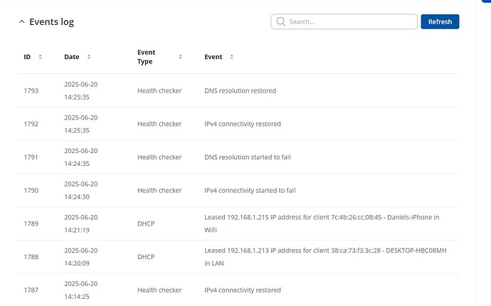Click date 2025-06-20 14:21:19 cell
491x306 pixels.
(x=81, y=223)
